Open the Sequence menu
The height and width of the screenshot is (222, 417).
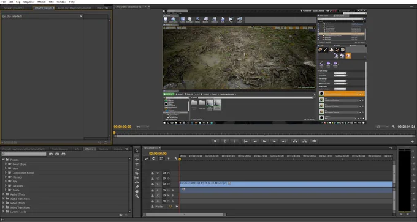29,2
